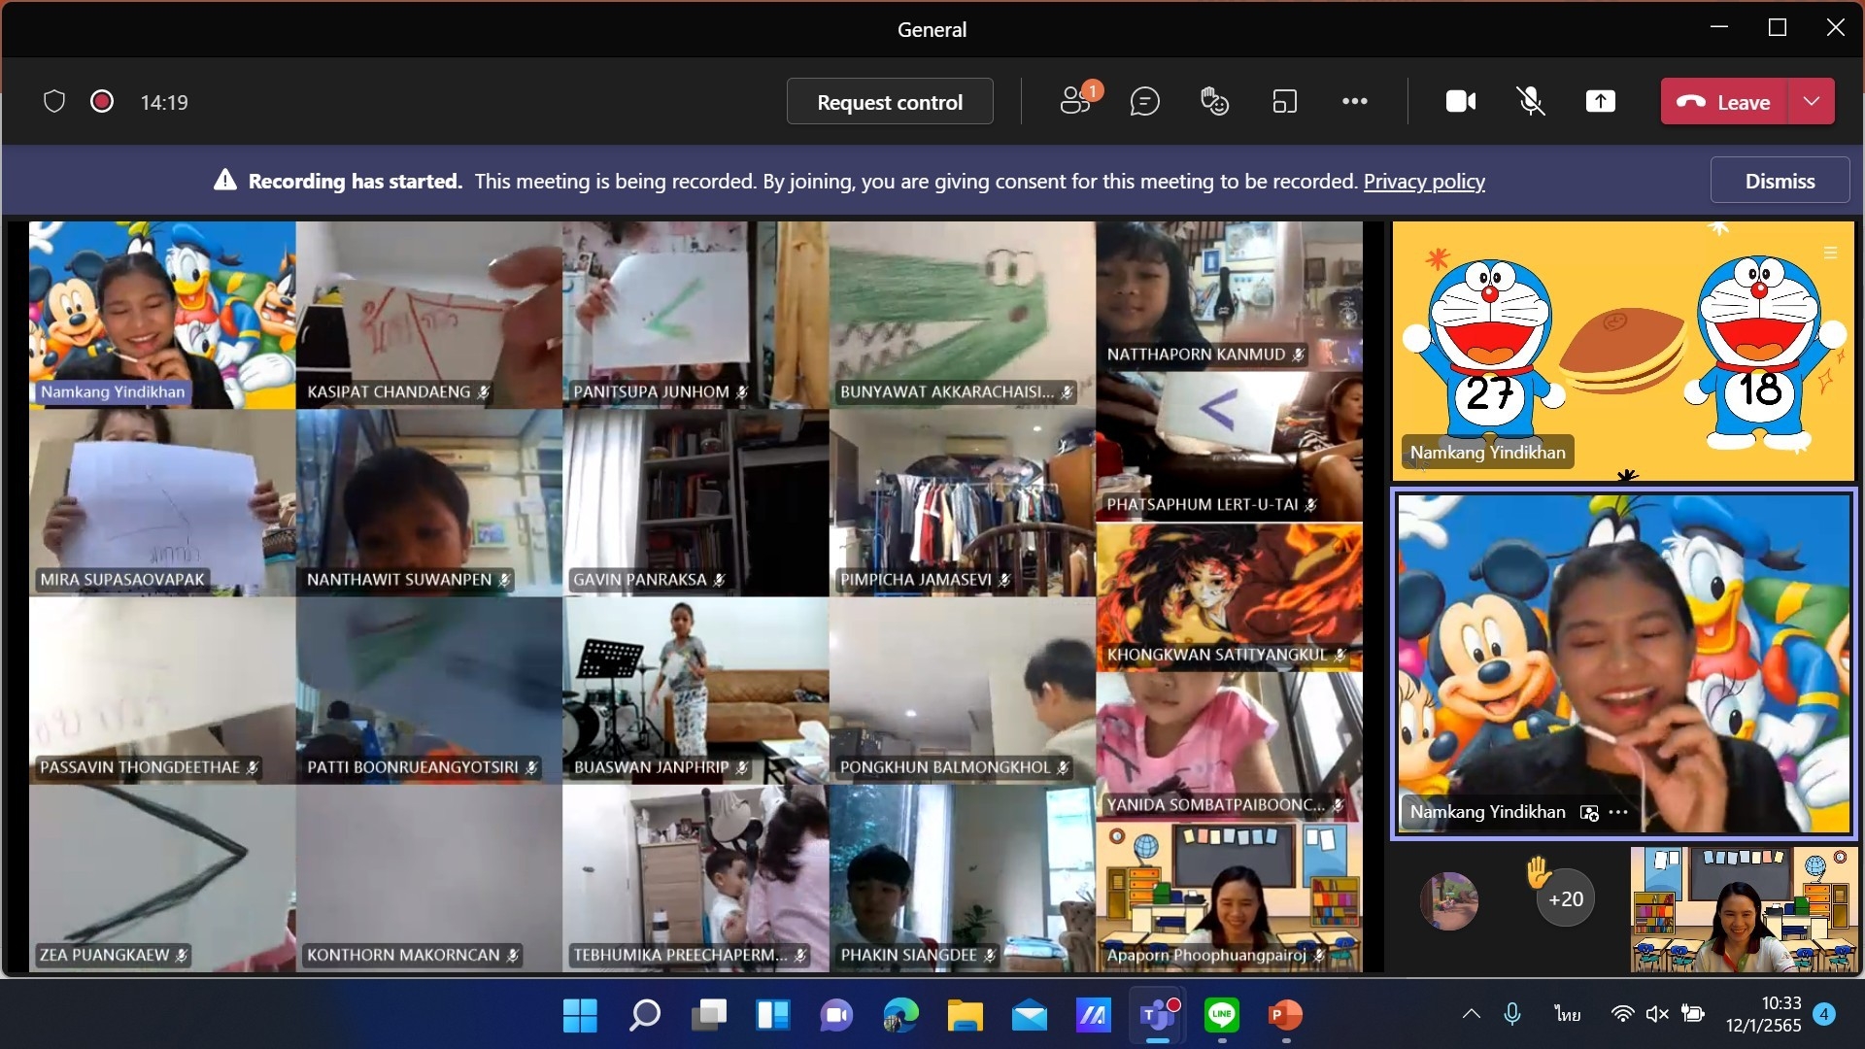Screen dimensions: 1865x1049
Task: Open Namkang Yindikhan pinned video options
Action: point(1618,812)
